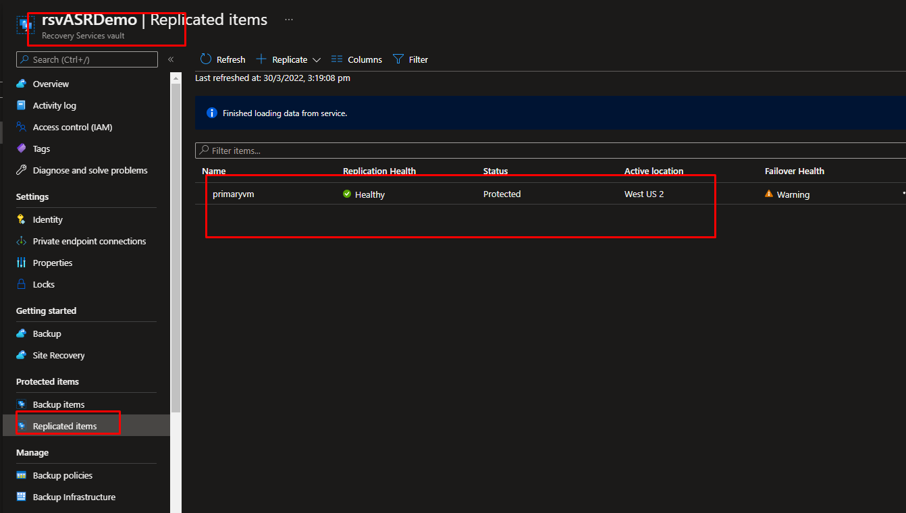Click the sidebar Search (Ctrl+/) field

coord(88,59)
